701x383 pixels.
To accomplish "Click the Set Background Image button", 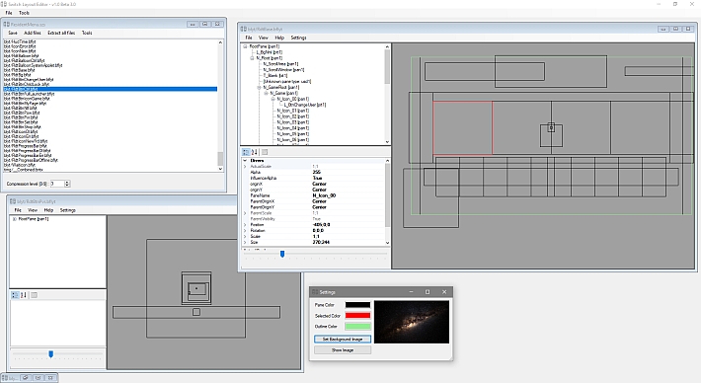I will pyautogui.click(x=343, y=340).
